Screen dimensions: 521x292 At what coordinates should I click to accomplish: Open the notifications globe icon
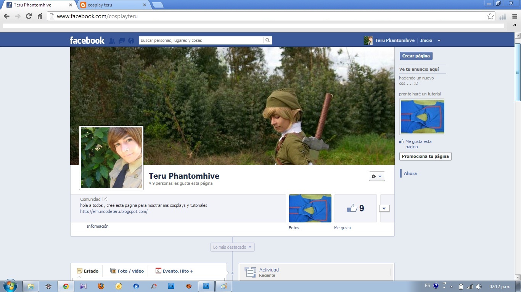[x=131, y=41]
